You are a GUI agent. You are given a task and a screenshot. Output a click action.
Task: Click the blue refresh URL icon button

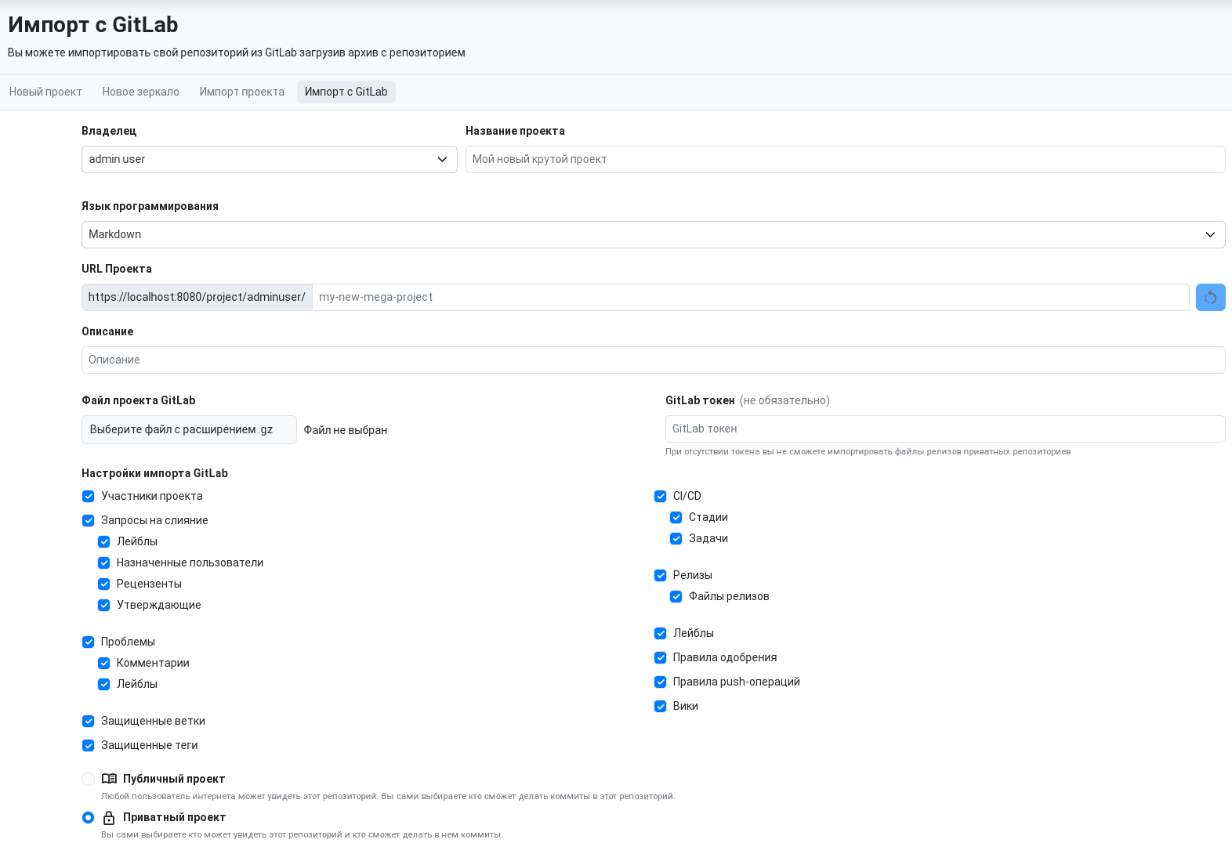pyautogui.click(x=1210, y=297)
